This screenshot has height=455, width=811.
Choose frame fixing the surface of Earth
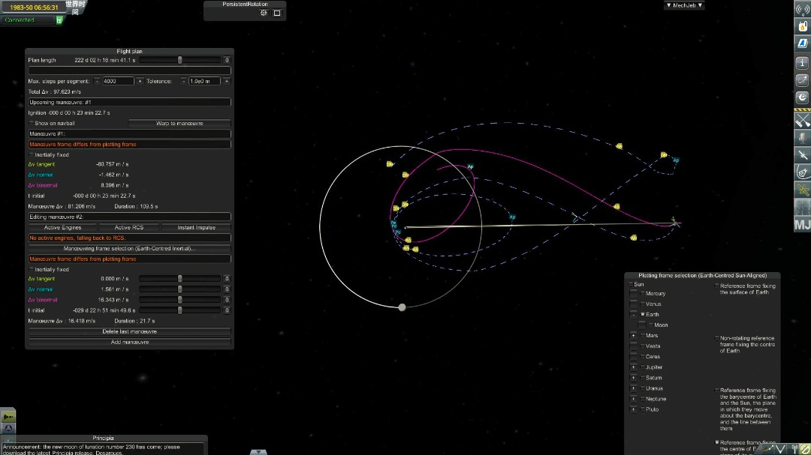pyautogui.click(x=717, y=286)
